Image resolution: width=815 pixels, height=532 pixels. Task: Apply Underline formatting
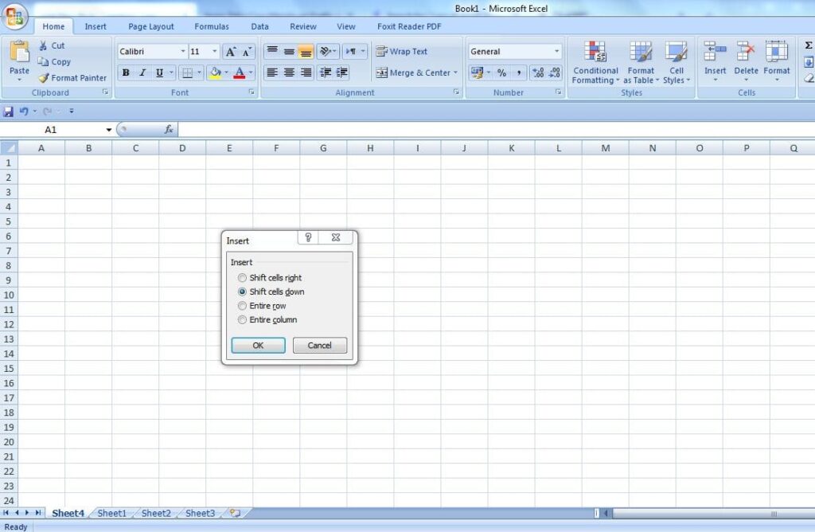pos(159,72)
